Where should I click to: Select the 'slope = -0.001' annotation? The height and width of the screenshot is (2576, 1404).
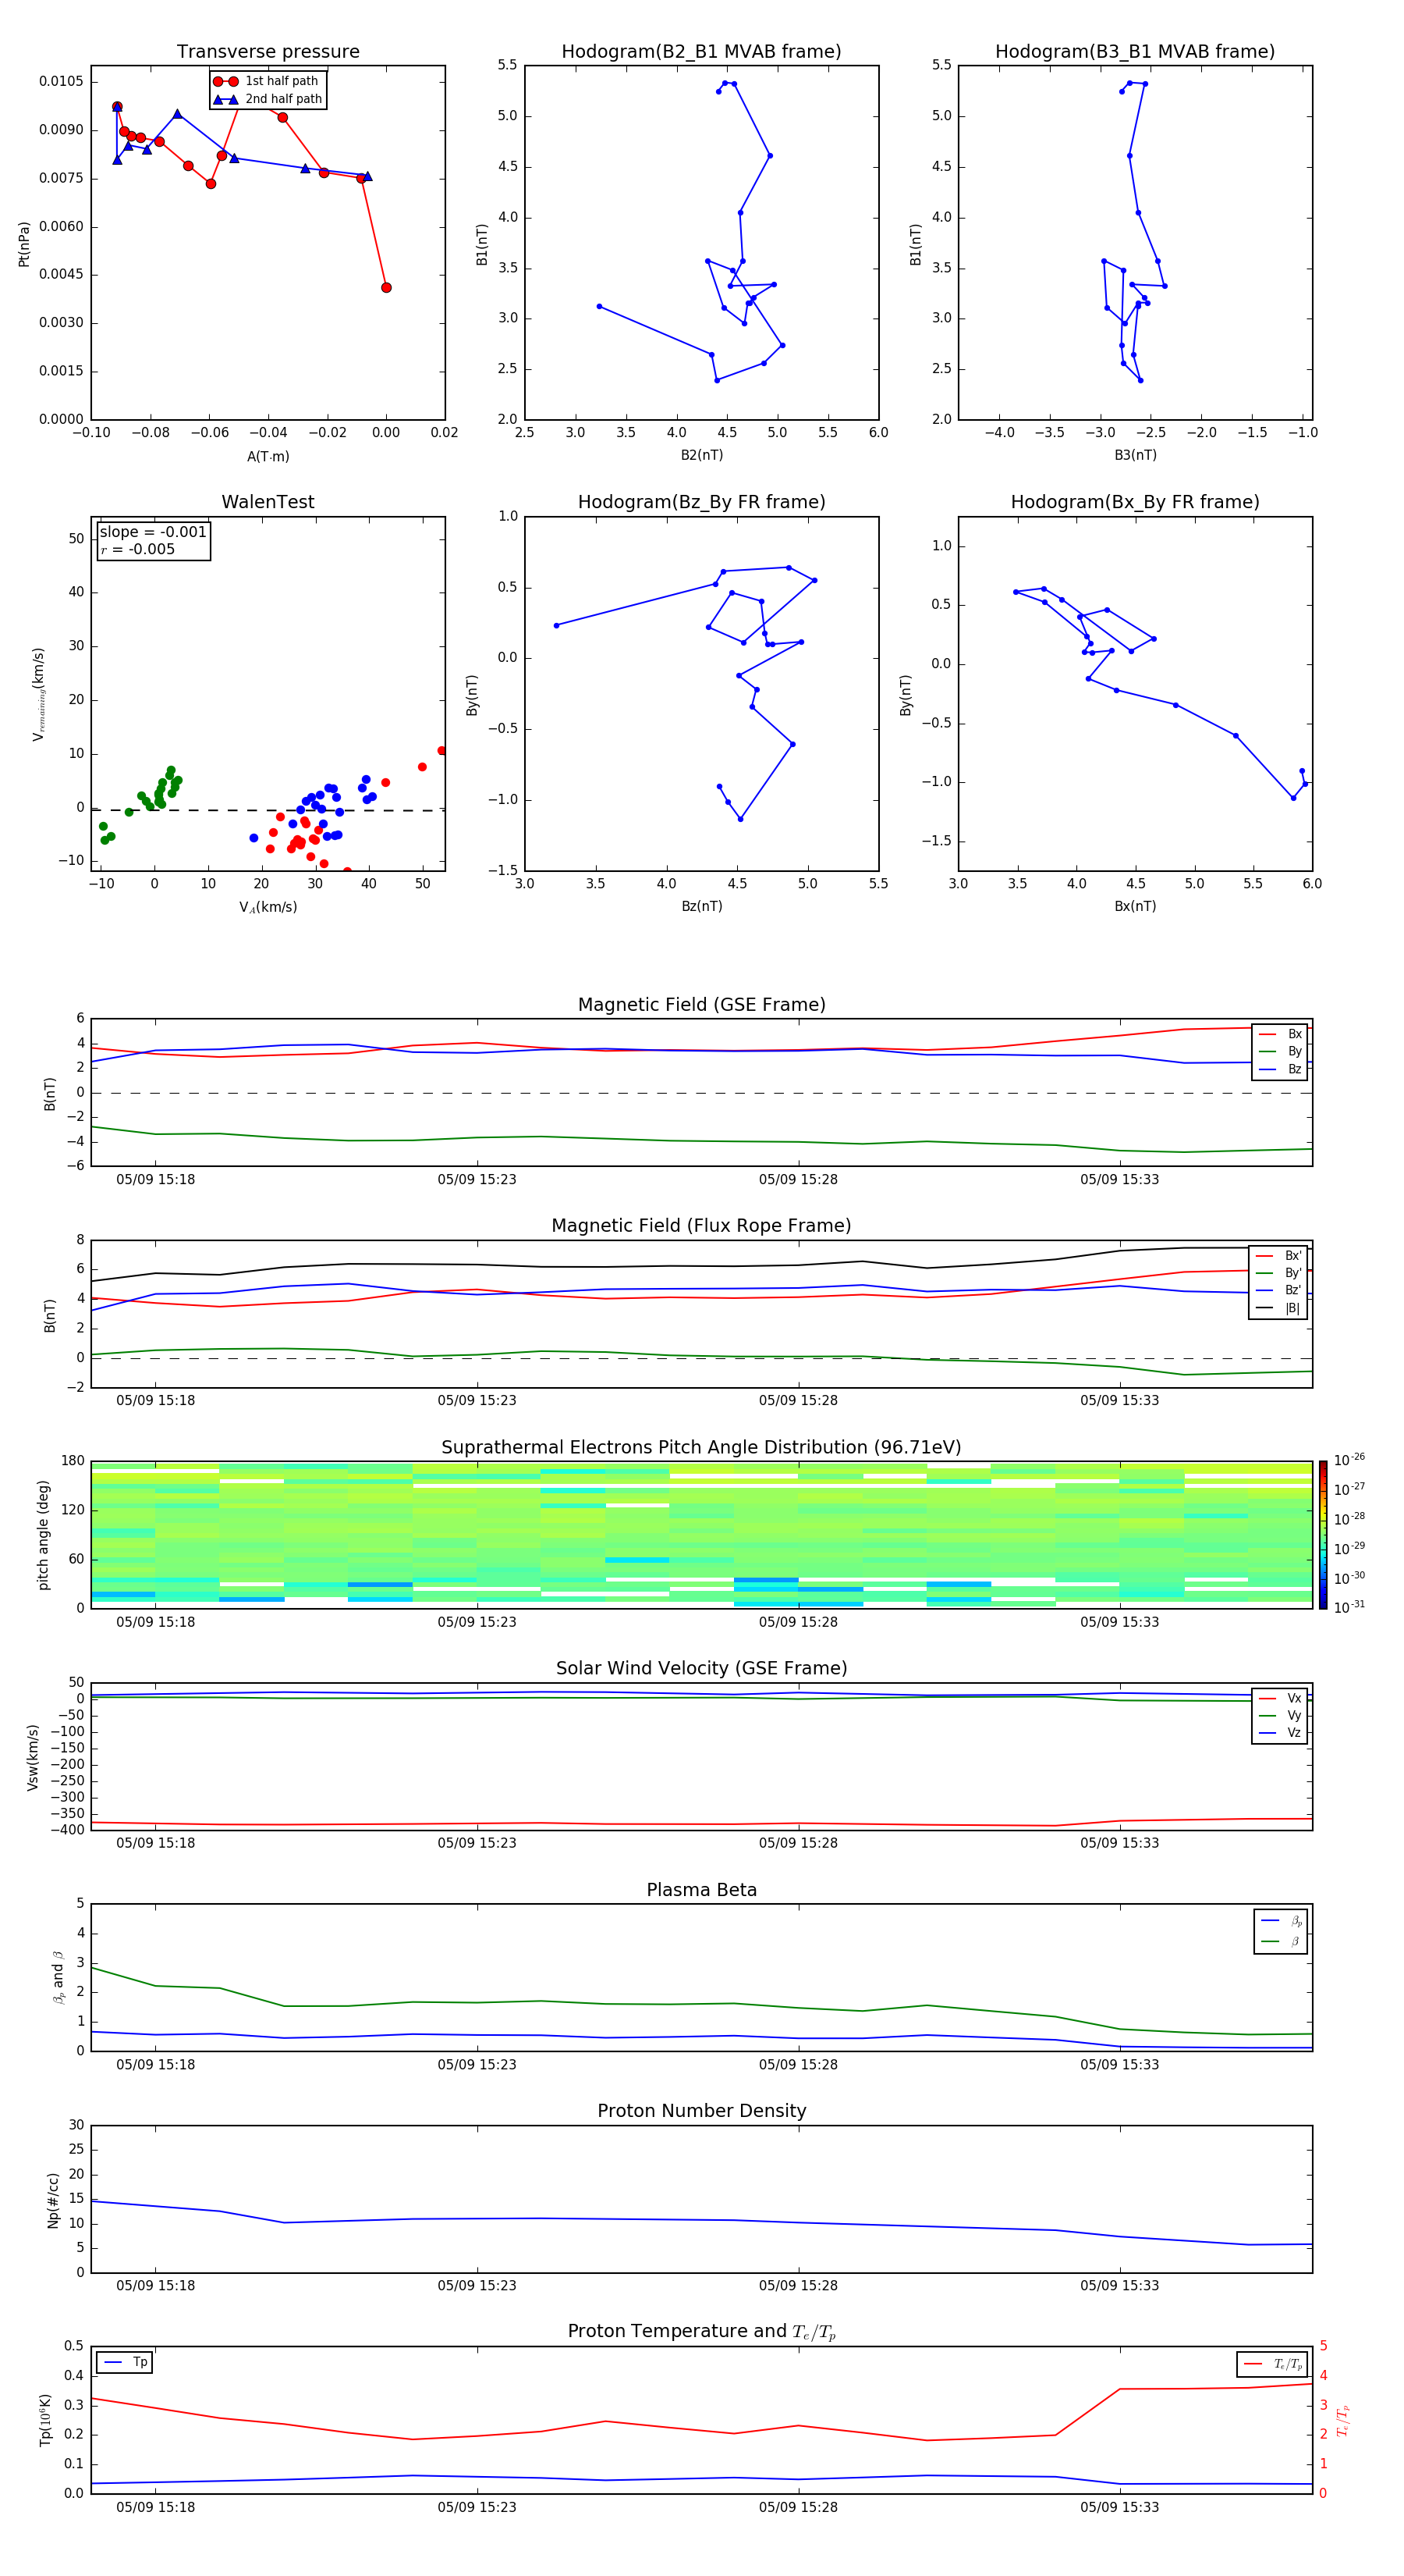pyautogui.click(x=153, y=532)
